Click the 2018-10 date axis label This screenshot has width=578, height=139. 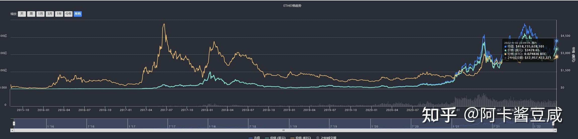[x=269, y=110]
